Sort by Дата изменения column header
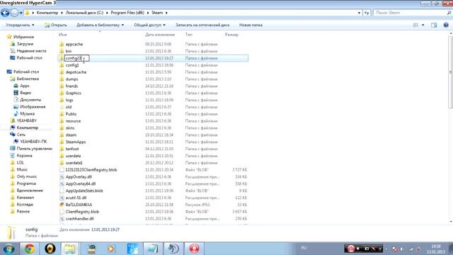453x255 pixels. click(160, 35)
